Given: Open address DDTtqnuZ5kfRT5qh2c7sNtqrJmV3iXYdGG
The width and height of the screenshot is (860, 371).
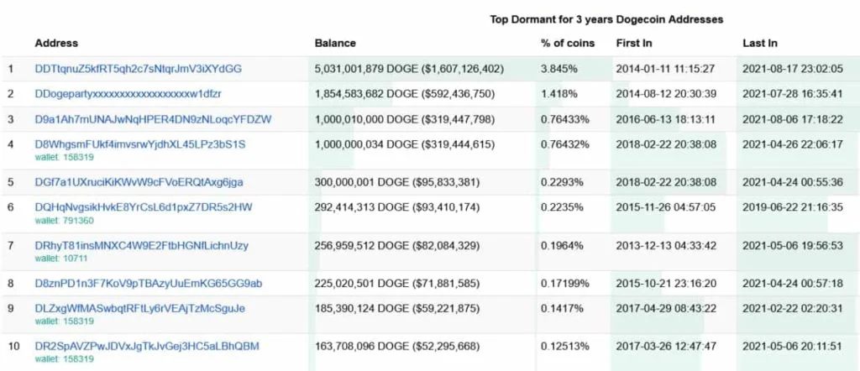Looking at the screenshot, I should (139, 69).
